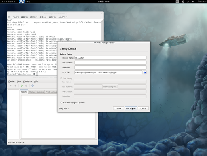Screen dimensions: 207x156
Task: Switch to the Print Settings tab
Action: point(51,92)
